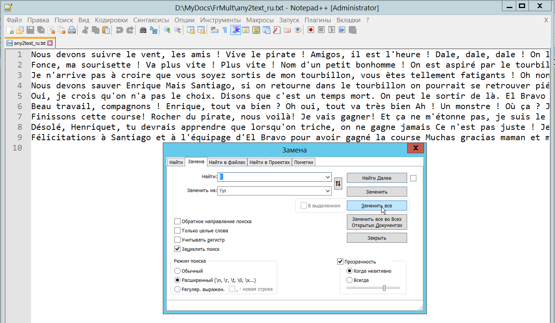555x323 pixels.
Task: Click the transparency slider handle
Action: (384, 288)
